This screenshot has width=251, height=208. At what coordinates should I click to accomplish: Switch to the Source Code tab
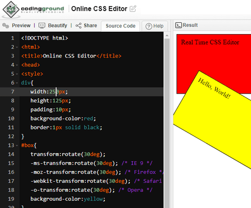coord(120,26)
